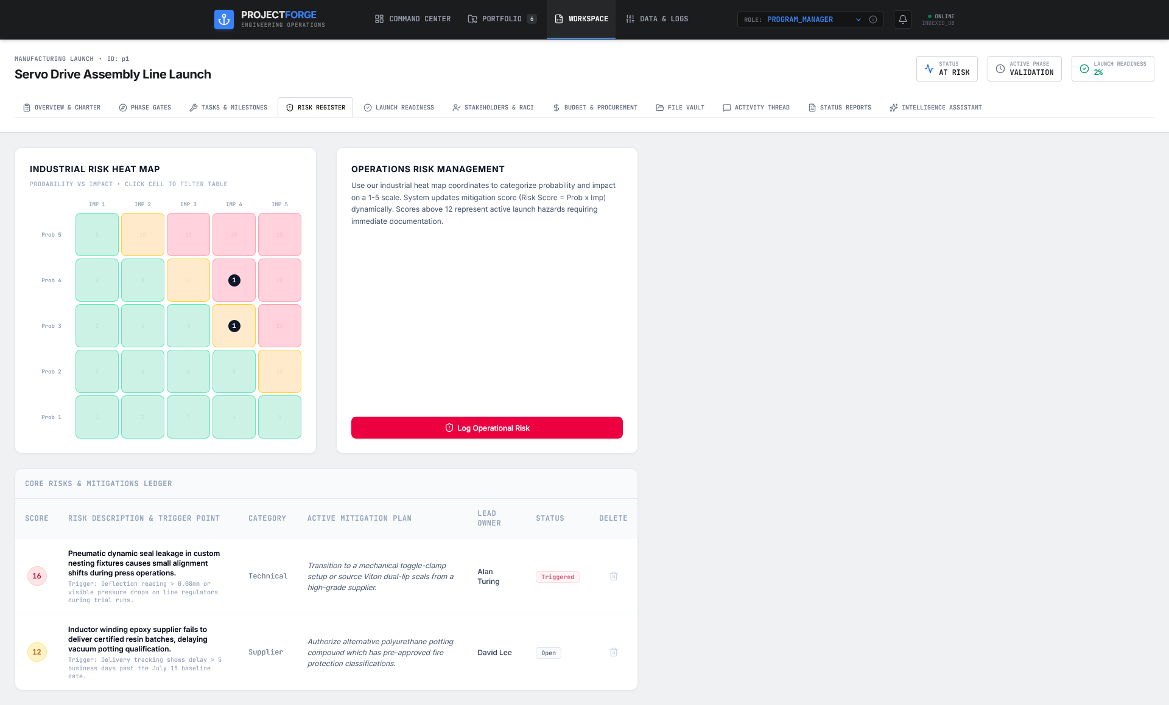Switch to Stakeholders & RACI tab
Image resolution: width=1169 pixels, height=705 pixels.
(493, 108)
